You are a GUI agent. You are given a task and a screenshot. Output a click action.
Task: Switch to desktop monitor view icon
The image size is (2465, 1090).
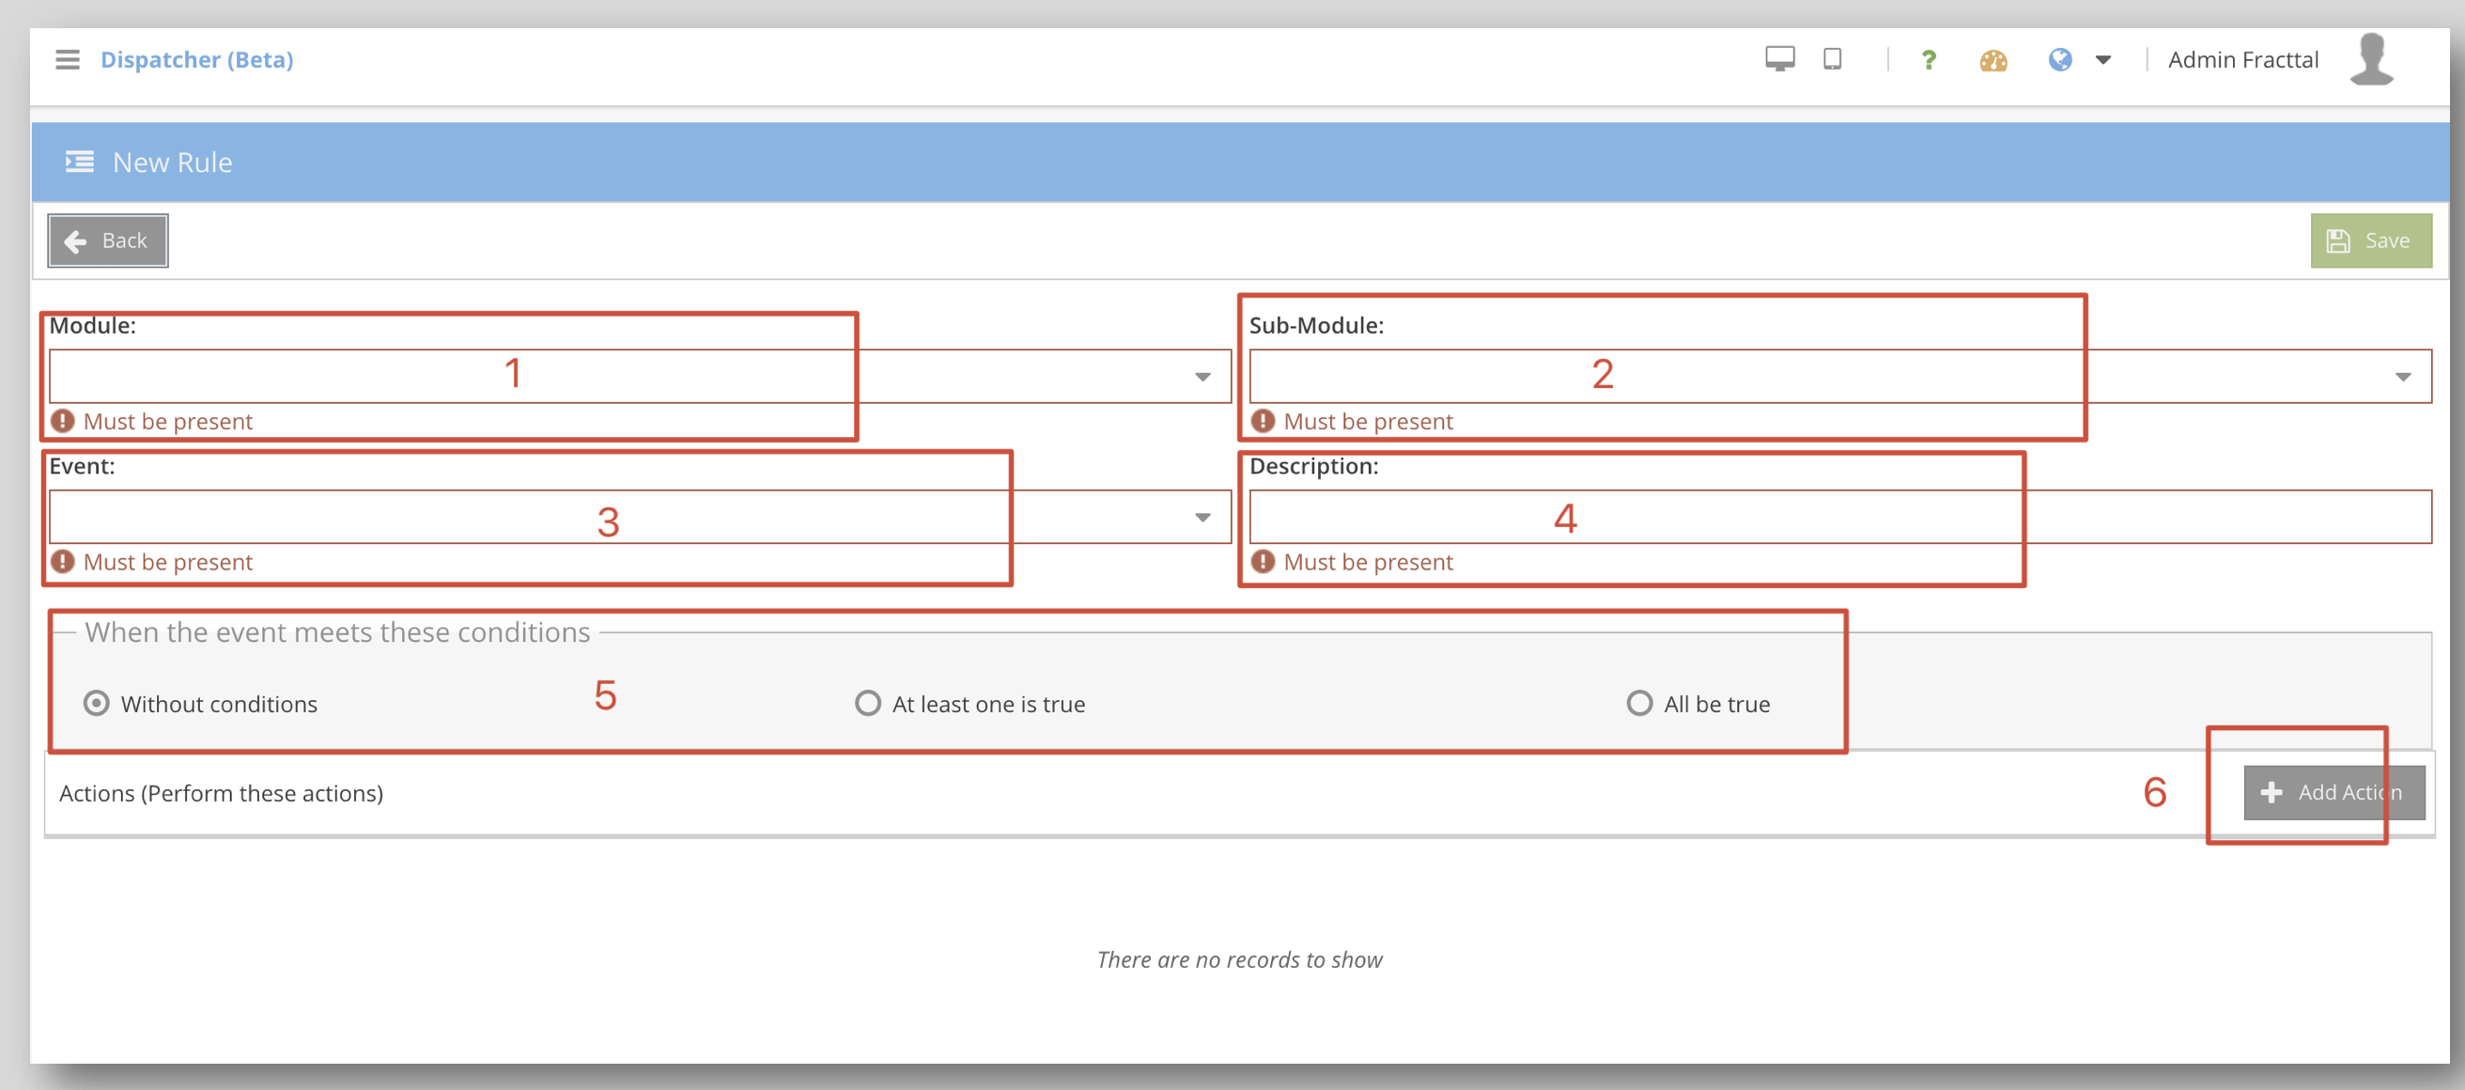pyautogui.click(x=1779, y=59)
